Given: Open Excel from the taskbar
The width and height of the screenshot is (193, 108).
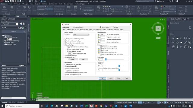Looking at the screenshot, I should click(x=86, y=106).
